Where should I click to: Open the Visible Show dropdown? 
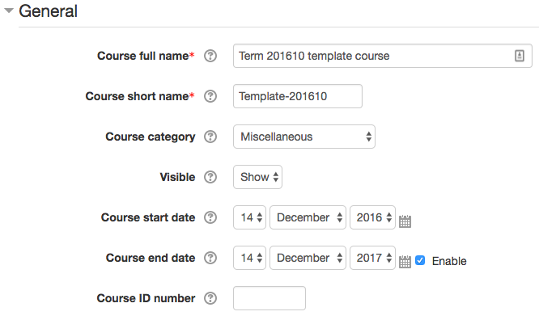258,177
